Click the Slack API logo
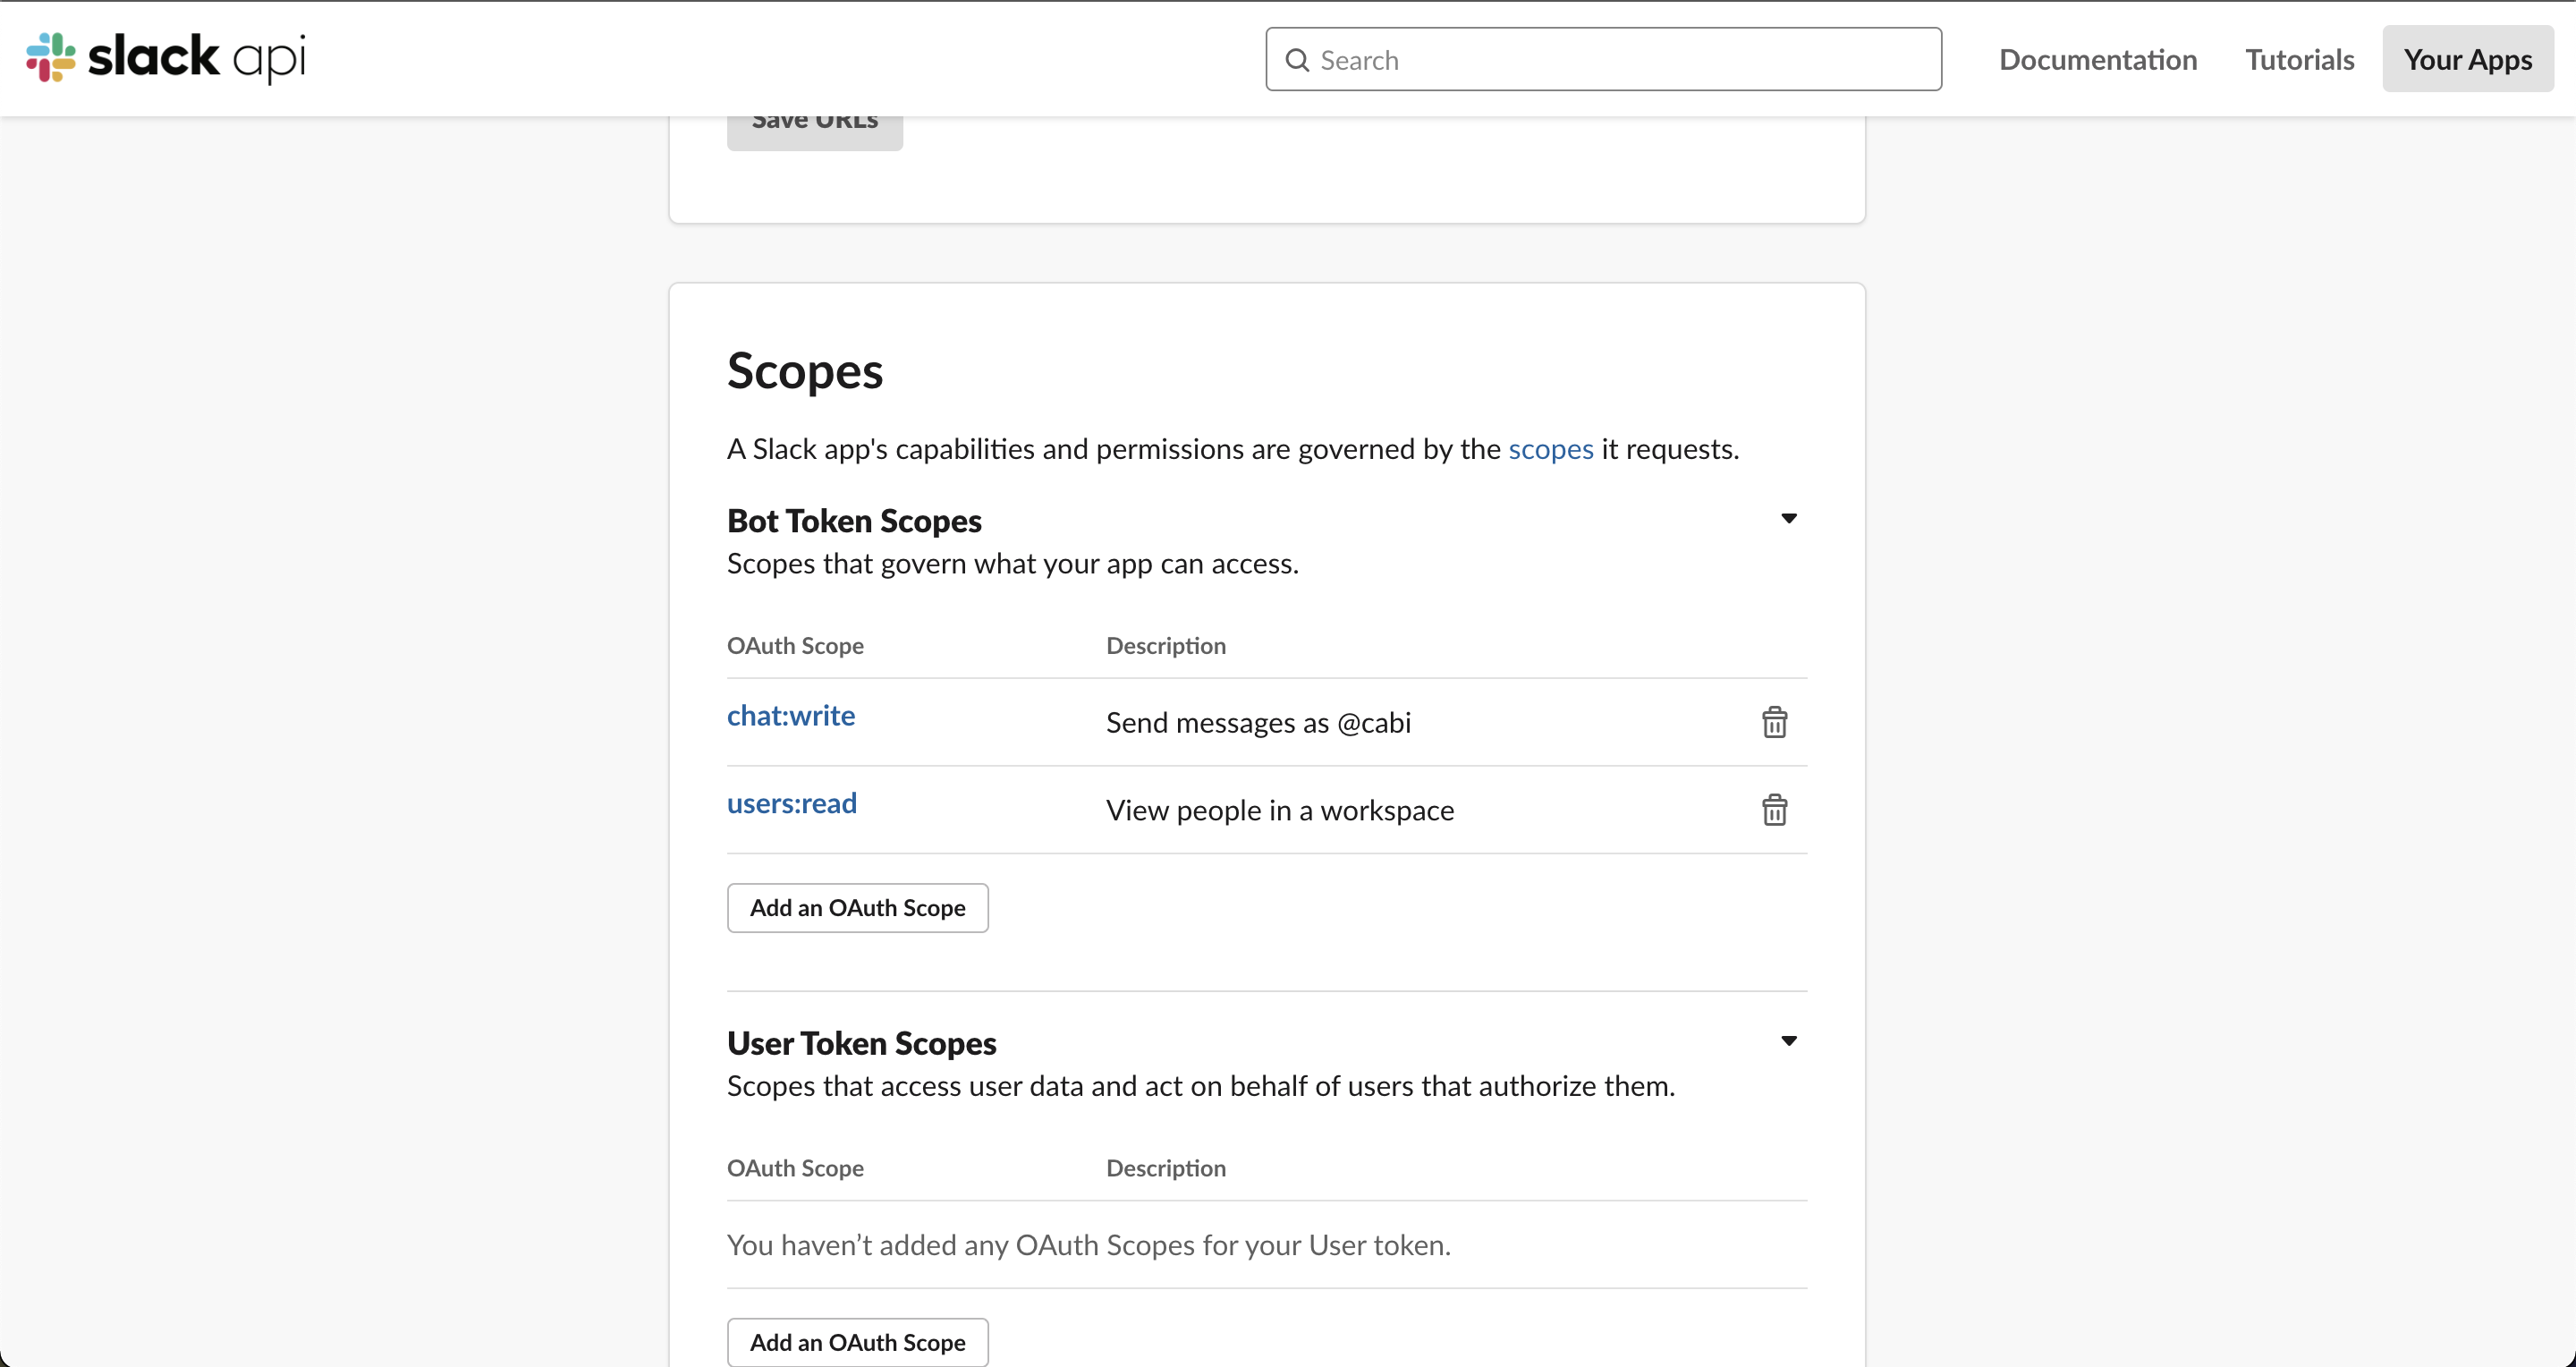 [166, 58]
